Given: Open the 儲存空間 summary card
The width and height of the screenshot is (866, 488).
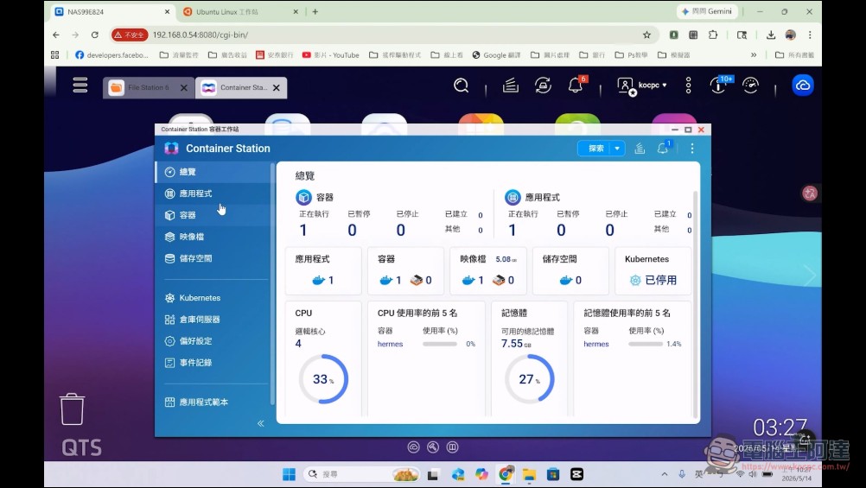Looking at the screenshot, I should point(570,271).
